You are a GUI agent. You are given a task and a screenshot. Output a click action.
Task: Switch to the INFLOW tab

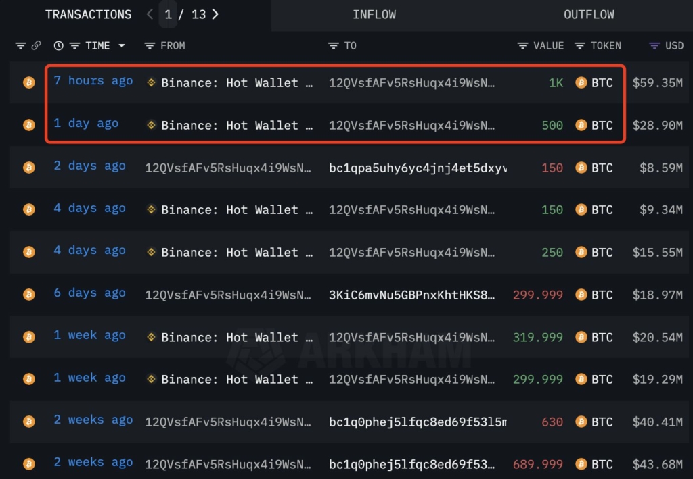click(374, 15)
